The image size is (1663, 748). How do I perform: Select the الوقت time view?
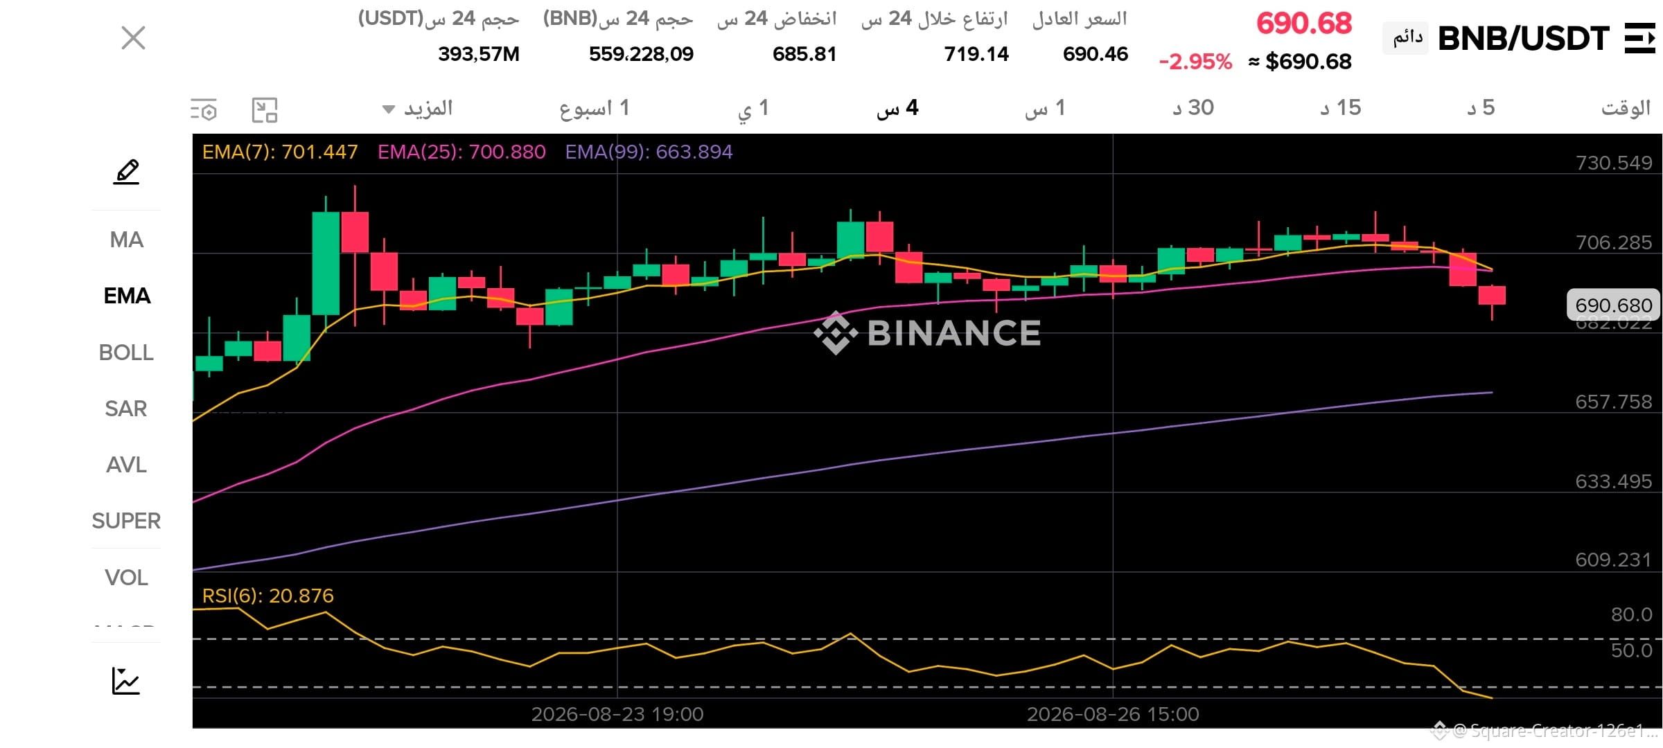(x=1626, y=109)
